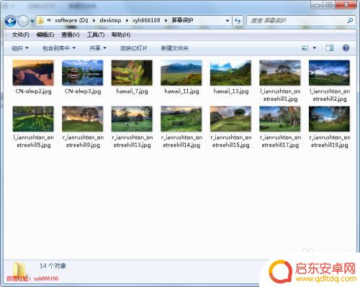Click the magnifier search icon
This screenshot has width=360, height=287.
tap(350, 21)
